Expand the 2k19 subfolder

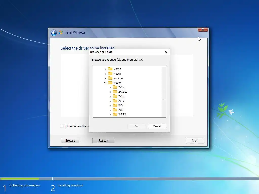point(110,101)
